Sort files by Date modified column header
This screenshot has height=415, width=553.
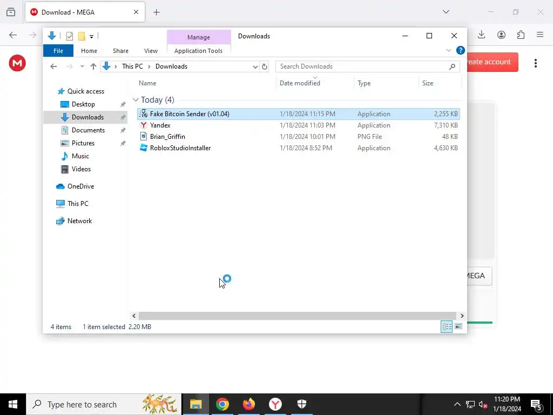[x=300, y=83]
